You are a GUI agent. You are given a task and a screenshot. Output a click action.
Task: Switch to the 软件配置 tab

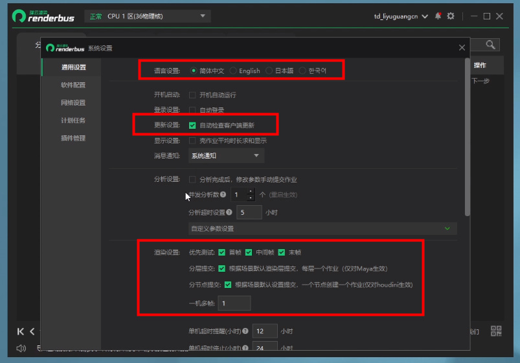point(73,85)
